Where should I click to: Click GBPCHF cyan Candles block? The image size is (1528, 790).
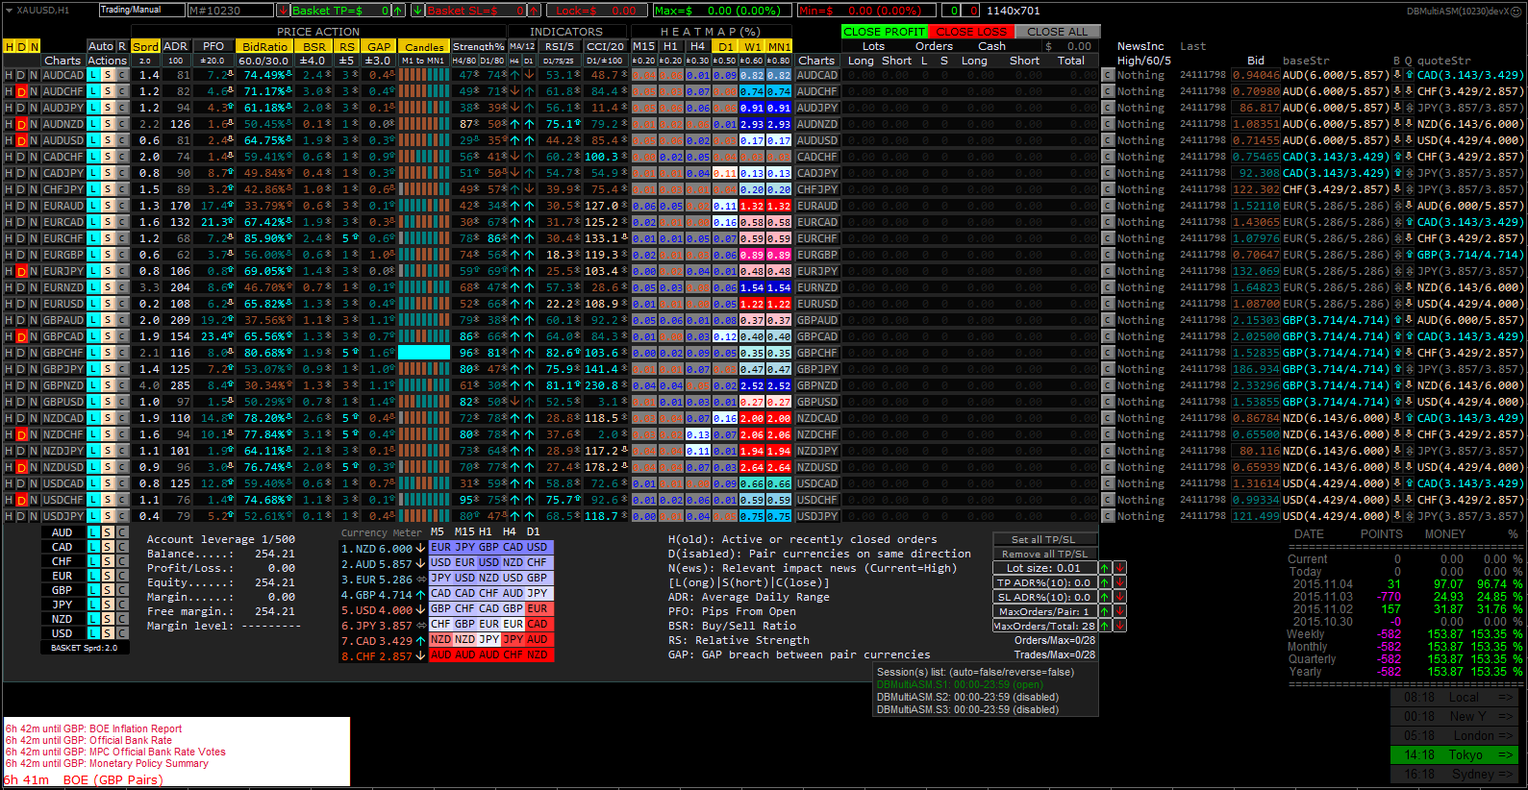pyautogui.click(x=424, y=353)
